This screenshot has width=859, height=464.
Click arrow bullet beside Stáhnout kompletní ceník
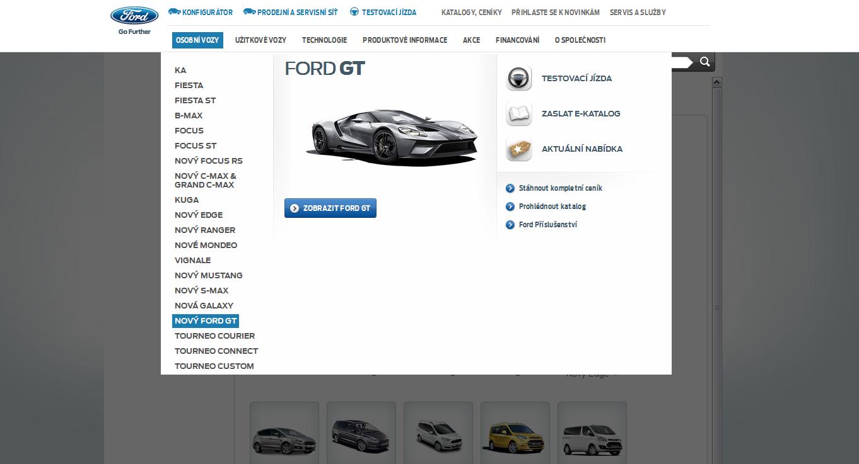(x=510, y=188)
